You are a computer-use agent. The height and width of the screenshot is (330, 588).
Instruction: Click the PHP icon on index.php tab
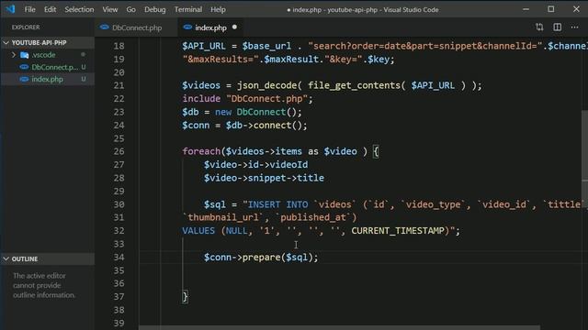click(187, 27)
